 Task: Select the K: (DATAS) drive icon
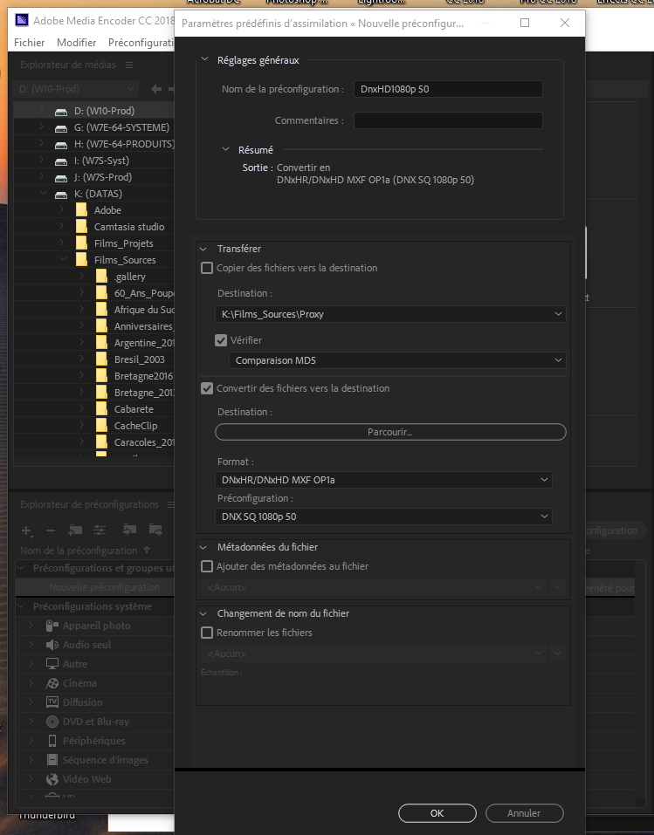pos(61,194)
